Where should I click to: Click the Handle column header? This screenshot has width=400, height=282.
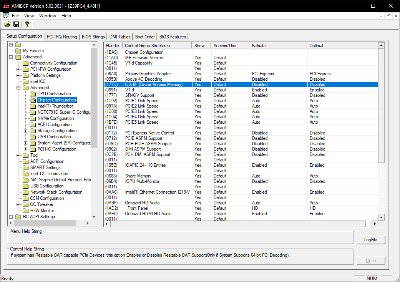pos(113,46)
